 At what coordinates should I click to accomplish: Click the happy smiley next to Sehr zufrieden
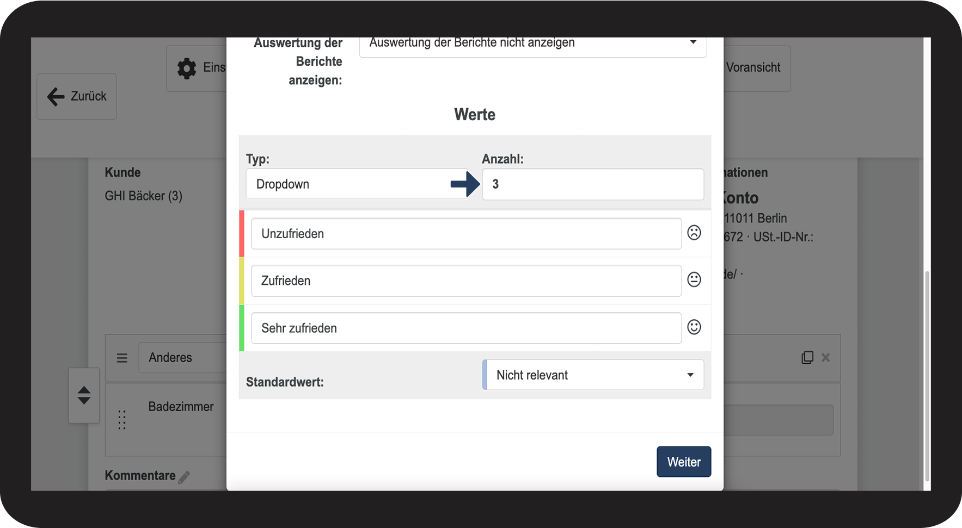pyautogui.click(x=694, y=327)
